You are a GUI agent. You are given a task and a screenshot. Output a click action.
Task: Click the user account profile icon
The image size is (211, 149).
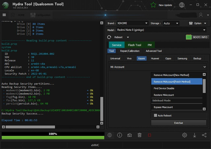coord(201,15)
